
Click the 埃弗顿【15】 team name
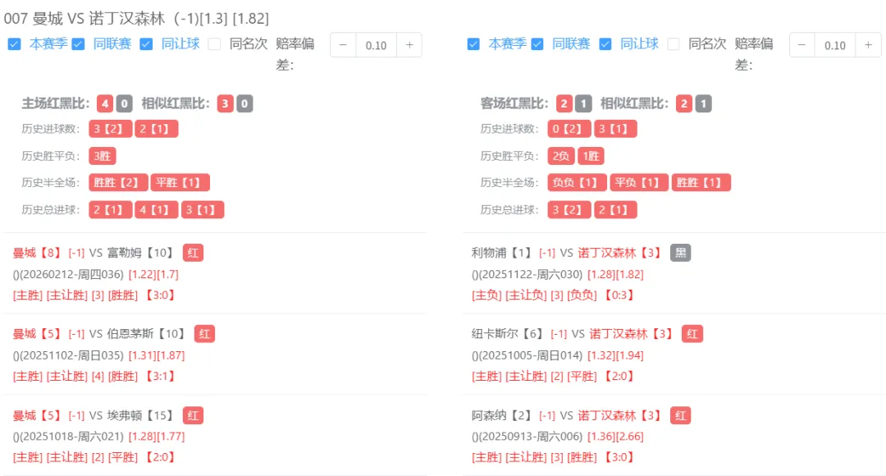[141, 415]
